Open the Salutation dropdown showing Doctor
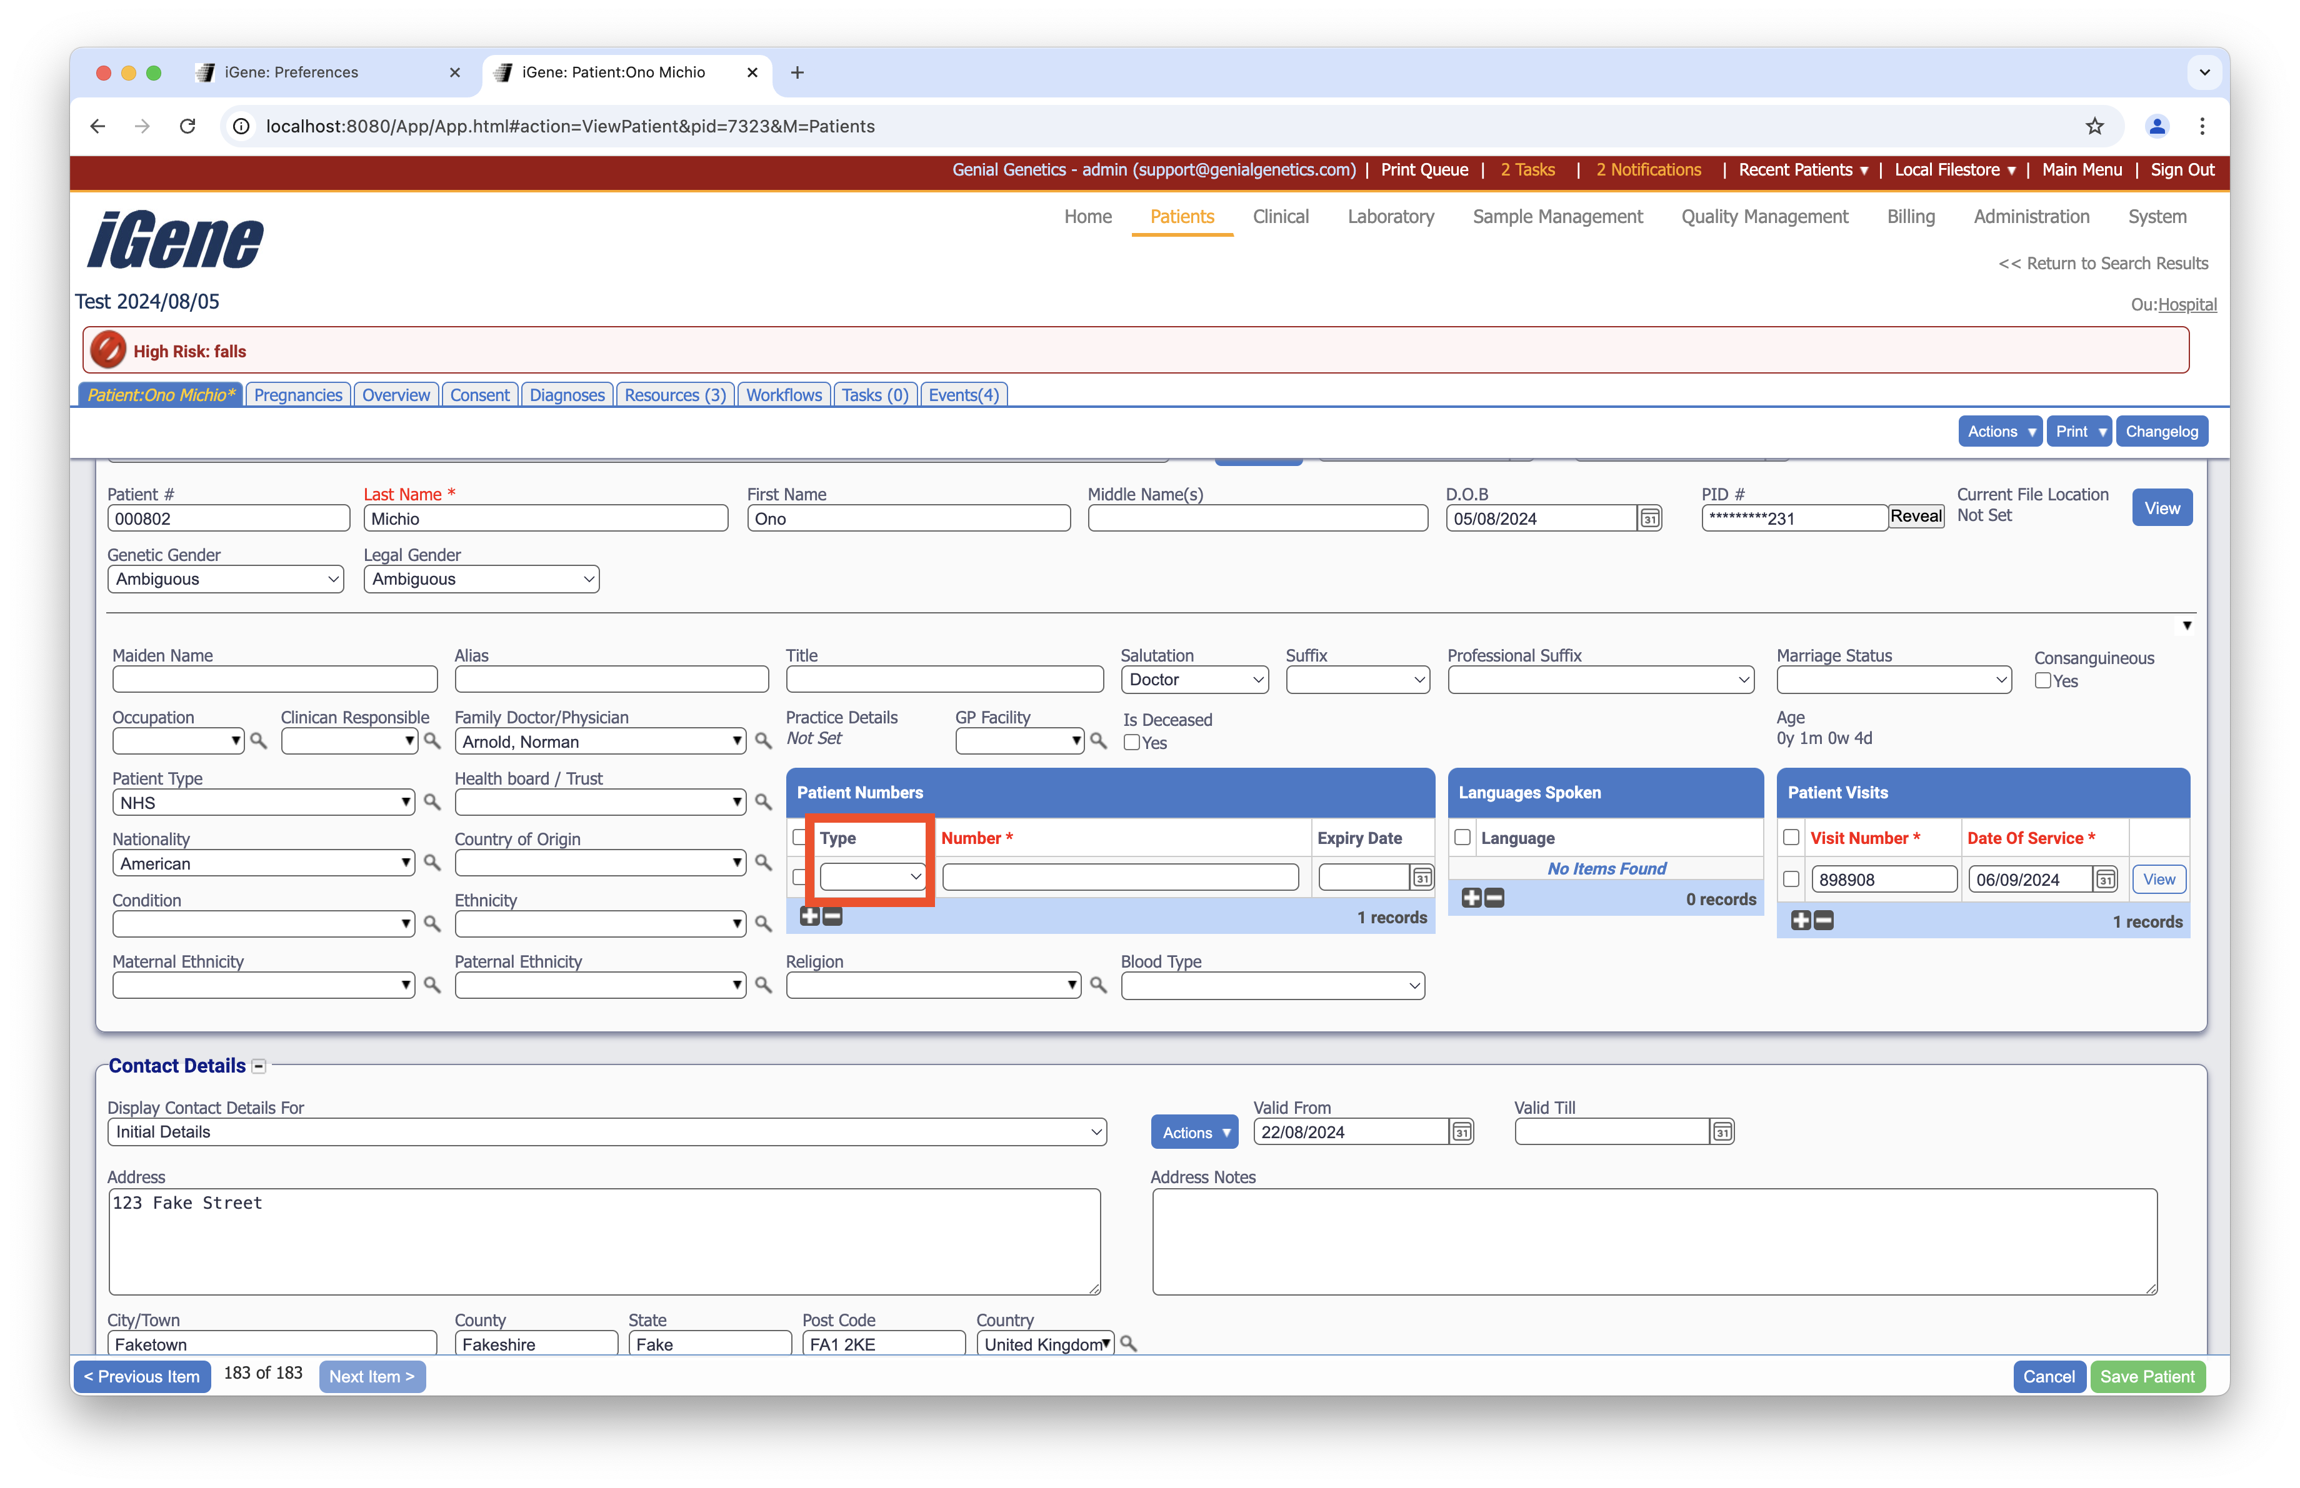Viewport: 2300px width, 1488px height. point(1194,680)
